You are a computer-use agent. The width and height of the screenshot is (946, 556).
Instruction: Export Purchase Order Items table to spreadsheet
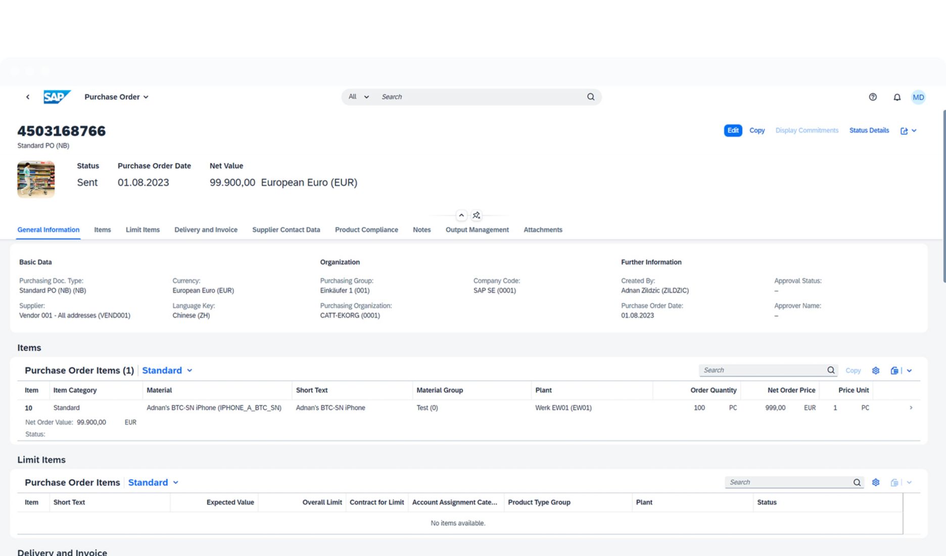point(894,370)
